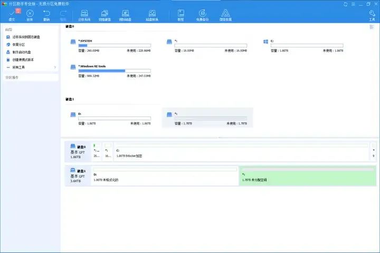380x253 pixels.
Task: Click the Windows RE tools usage bar
Action: click(115, 71)
